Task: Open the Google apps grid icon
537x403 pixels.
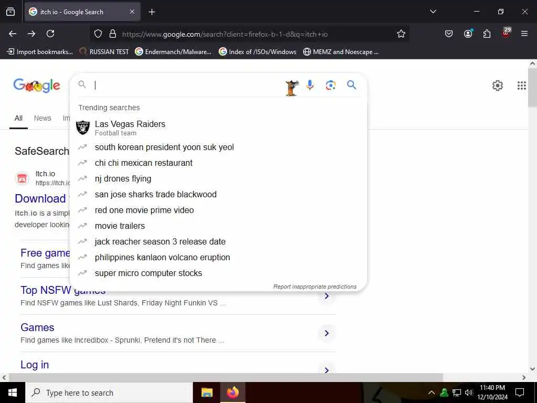Action: coord(521,86)
